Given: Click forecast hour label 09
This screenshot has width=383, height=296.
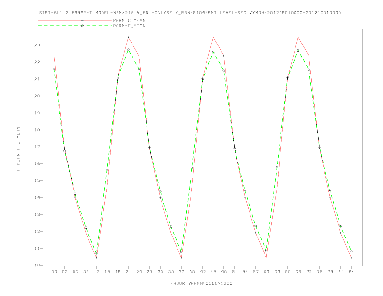Looking at the screenshot, I should click(x=86, y=272).
